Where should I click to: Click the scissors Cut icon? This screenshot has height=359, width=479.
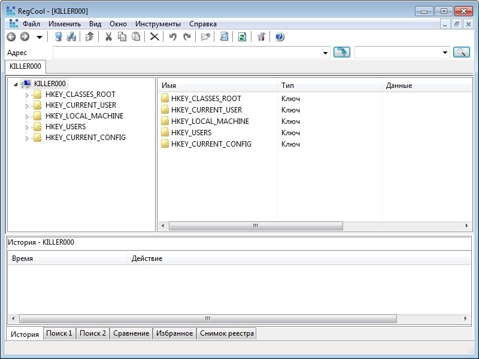click(x=108, y=37)
